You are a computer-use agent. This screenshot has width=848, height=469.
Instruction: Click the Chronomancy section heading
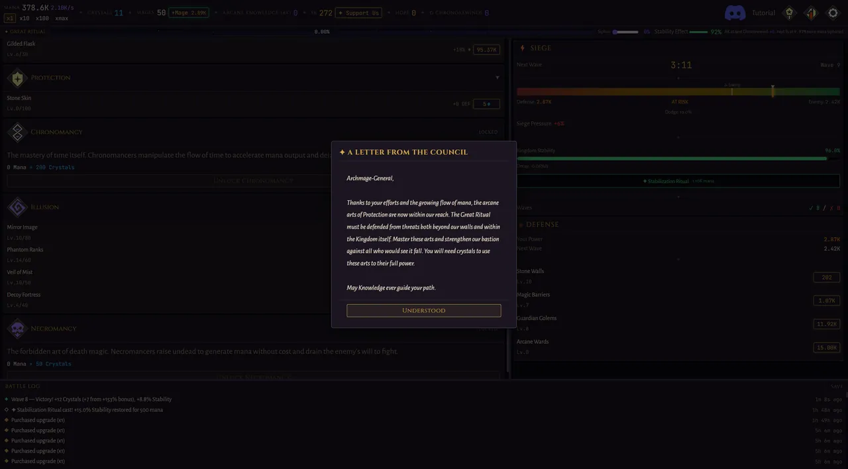[56, 132]
